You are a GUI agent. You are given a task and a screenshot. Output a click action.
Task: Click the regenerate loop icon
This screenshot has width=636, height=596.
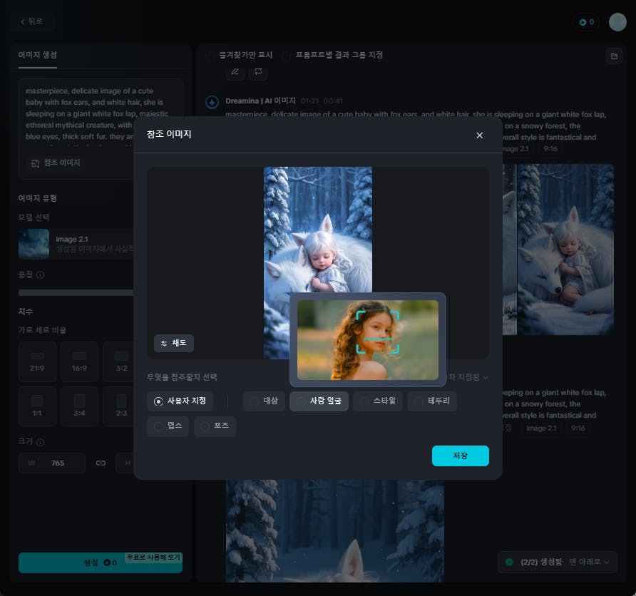(258, 72)
